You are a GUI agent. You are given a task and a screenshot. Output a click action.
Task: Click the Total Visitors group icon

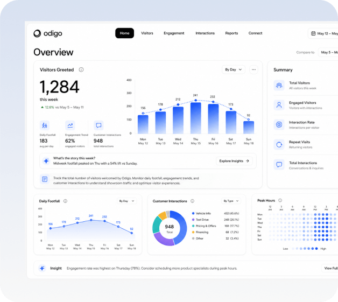pos(279,86)
